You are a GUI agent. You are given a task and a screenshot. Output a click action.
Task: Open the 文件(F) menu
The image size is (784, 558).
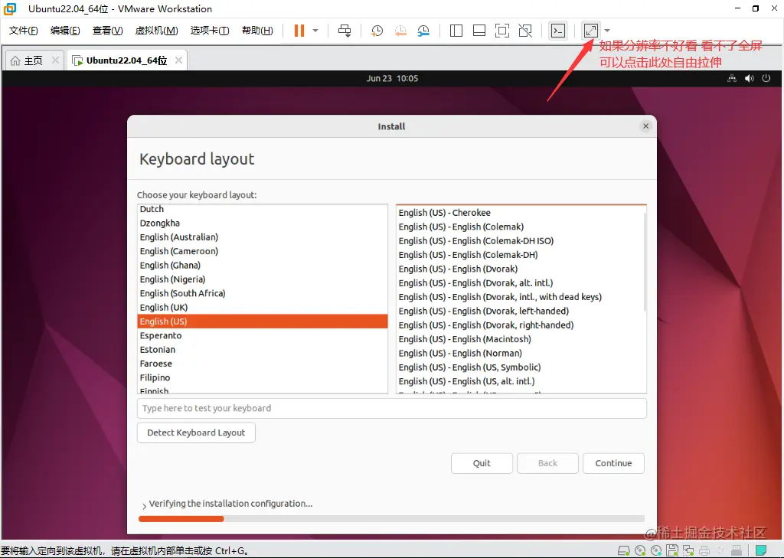click(x=24, y=31)
